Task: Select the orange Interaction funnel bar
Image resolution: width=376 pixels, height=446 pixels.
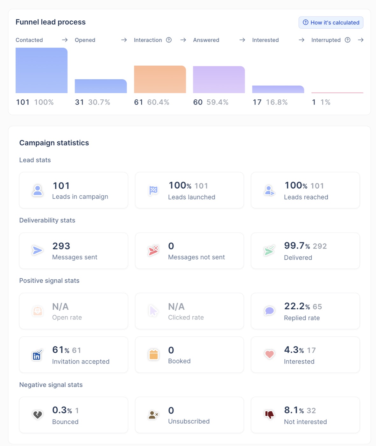Action: point(160,79)
